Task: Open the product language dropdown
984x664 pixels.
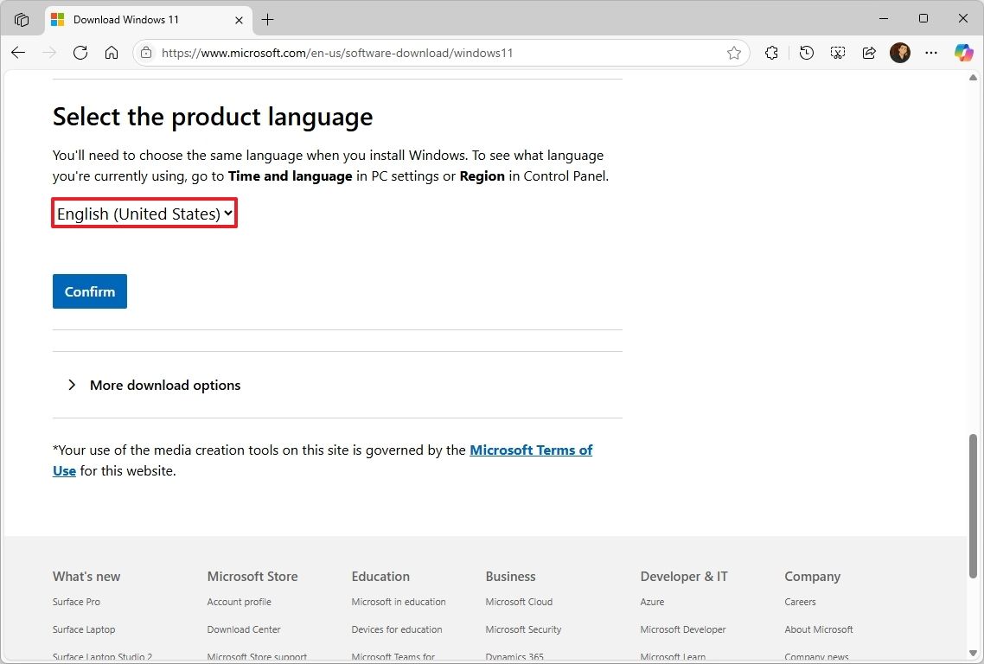Action: [144, 214]
